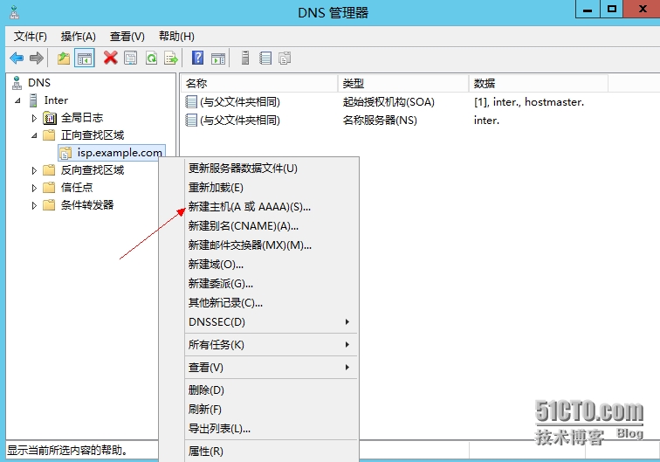Click the Export List toolbar icon

pyautogui.click(x=171, y=59)
